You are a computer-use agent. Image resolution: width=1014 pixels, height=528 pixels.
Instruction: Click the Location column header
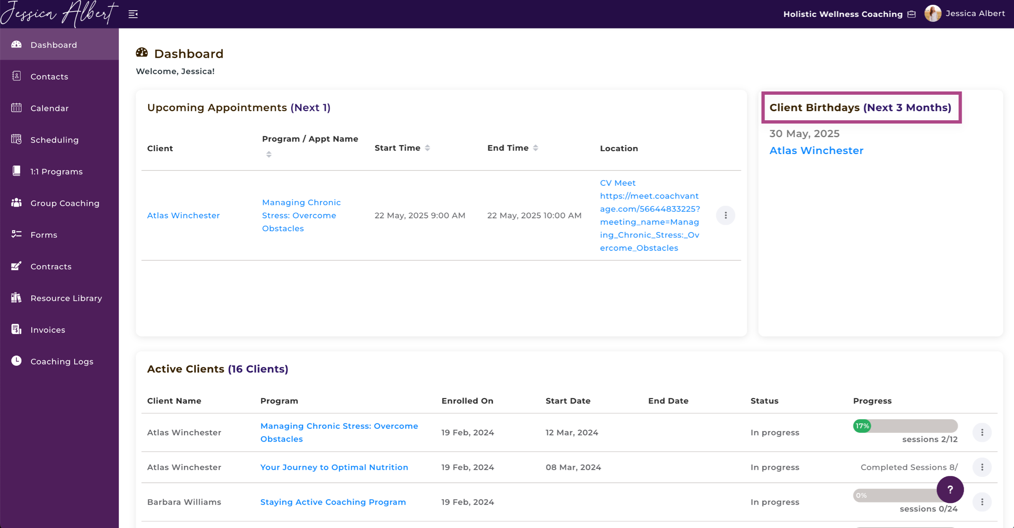(x=619, y=148)
